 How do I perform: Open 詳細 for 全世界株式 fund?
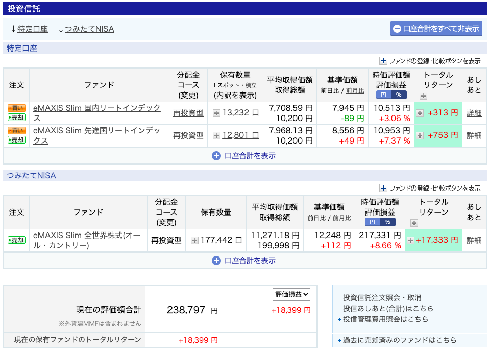pyautogui.click(x=474, y=240)
